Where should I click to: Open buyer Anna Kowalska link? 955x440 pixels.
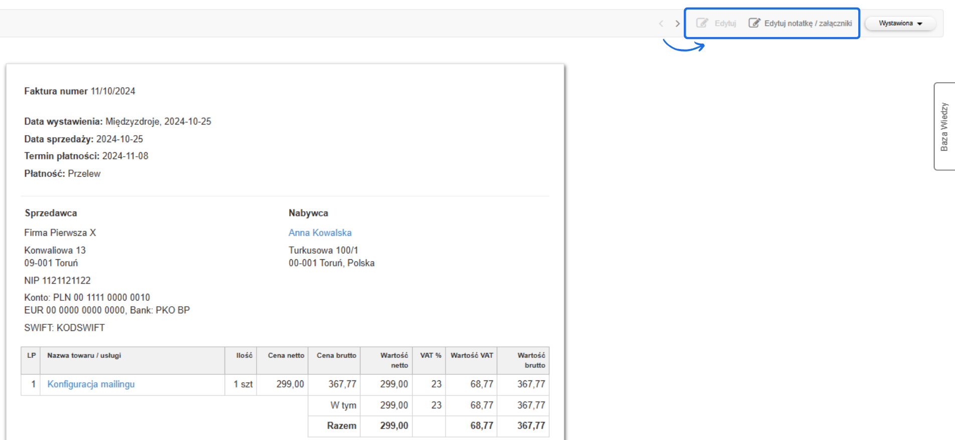tap(320, 233)
